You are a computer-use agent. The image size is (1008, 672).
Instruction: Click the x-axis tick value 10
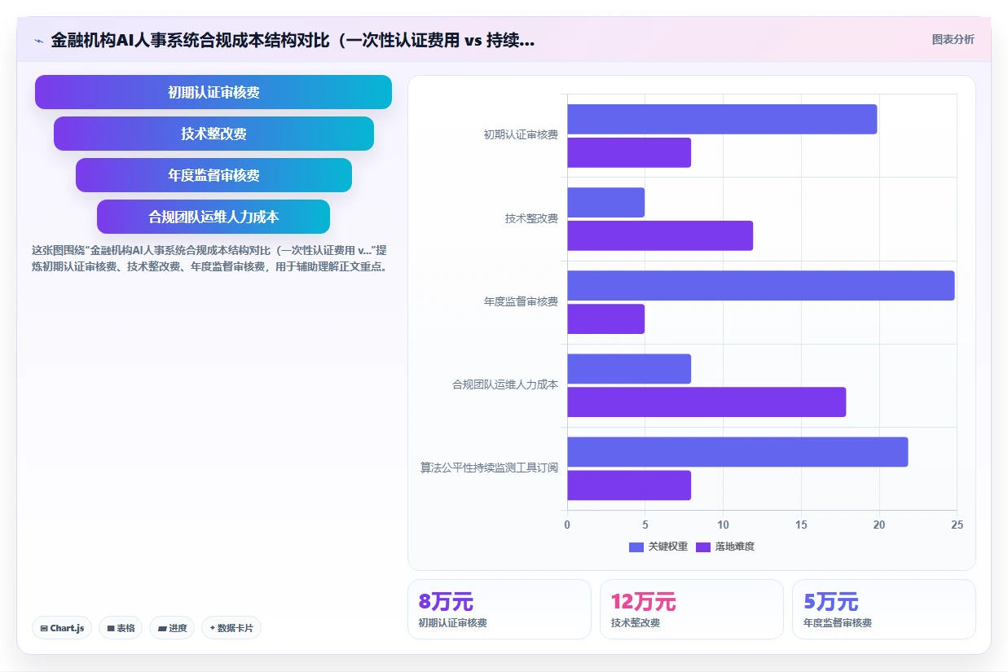723,525
